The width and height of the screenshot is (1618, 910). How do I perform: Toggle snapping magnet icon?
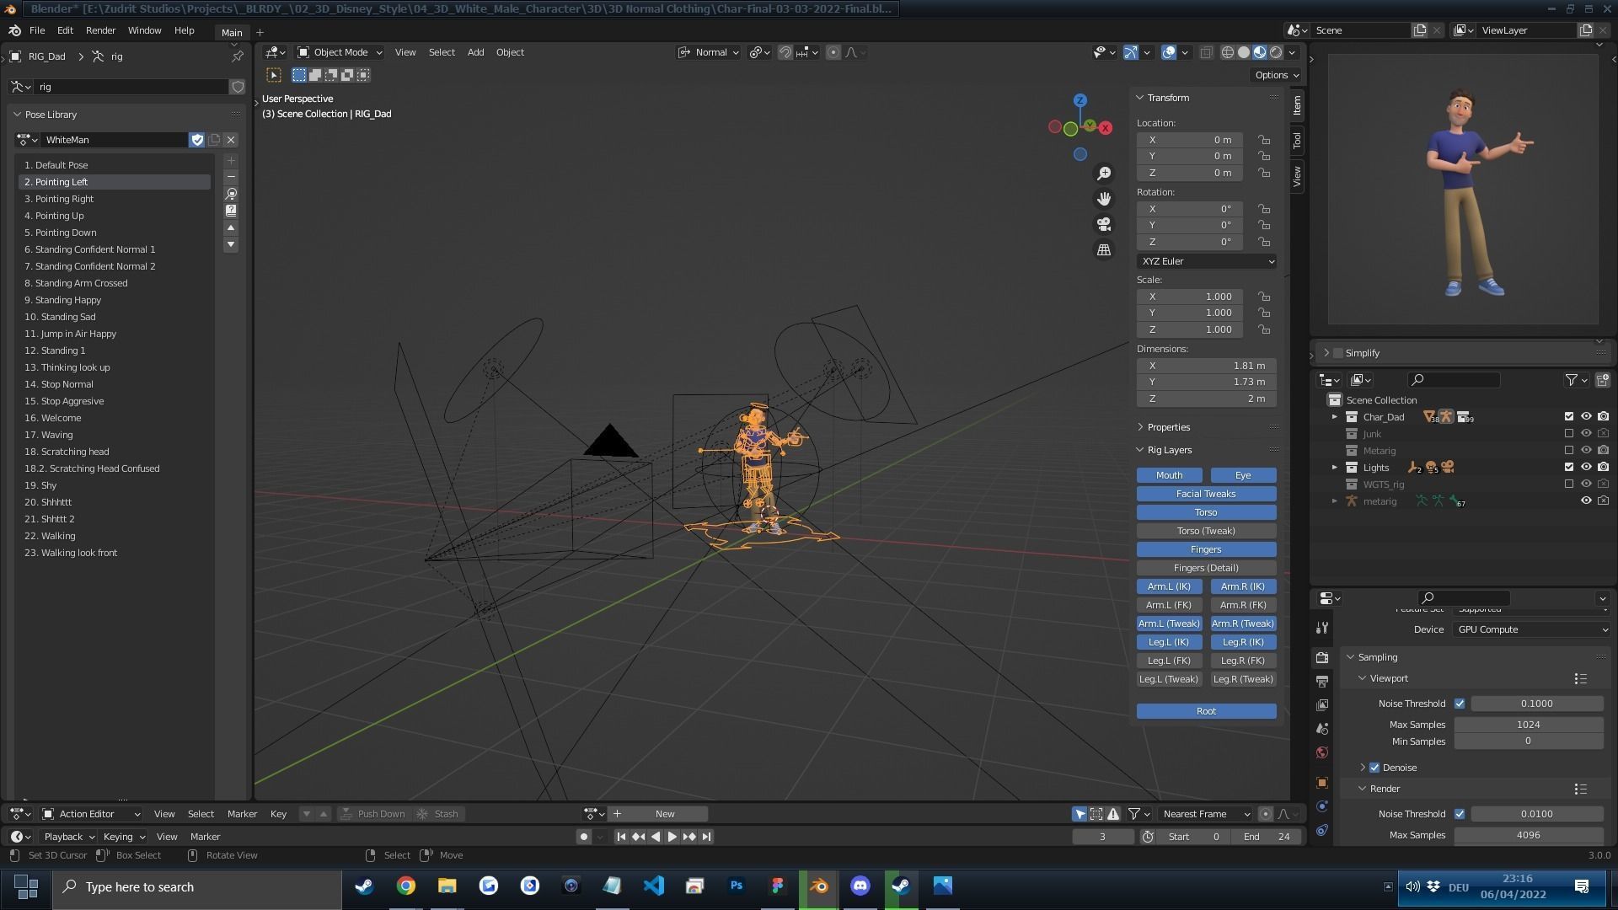785,52
